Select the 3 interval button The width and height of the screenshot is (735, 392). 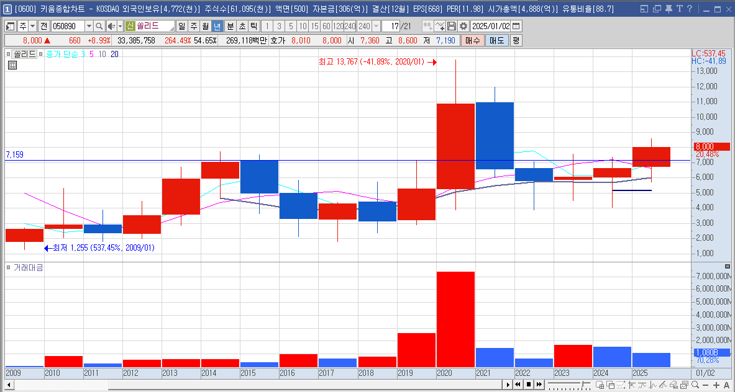(279, 26)
